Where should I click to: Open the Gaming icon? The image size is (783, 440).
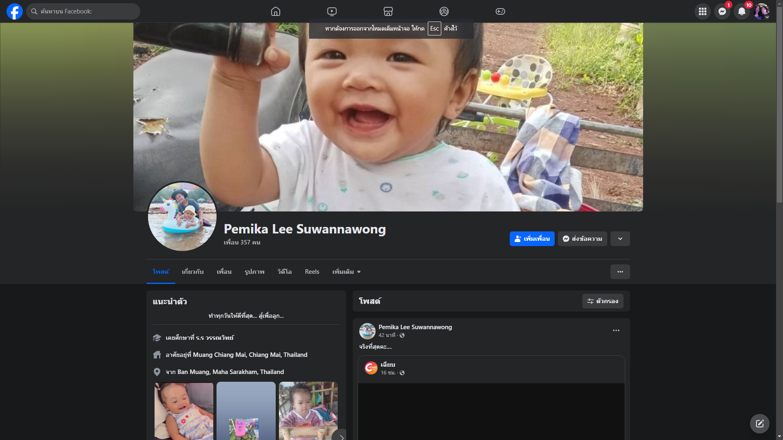500,11
